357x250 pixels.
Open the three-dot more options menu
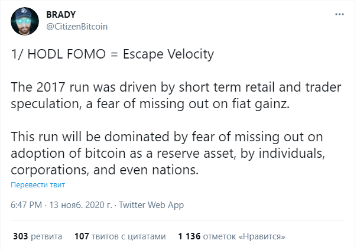point(339,14)
